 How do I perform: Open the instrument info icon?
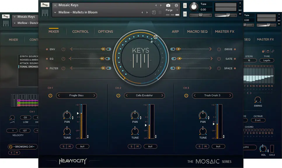[176, 5]
